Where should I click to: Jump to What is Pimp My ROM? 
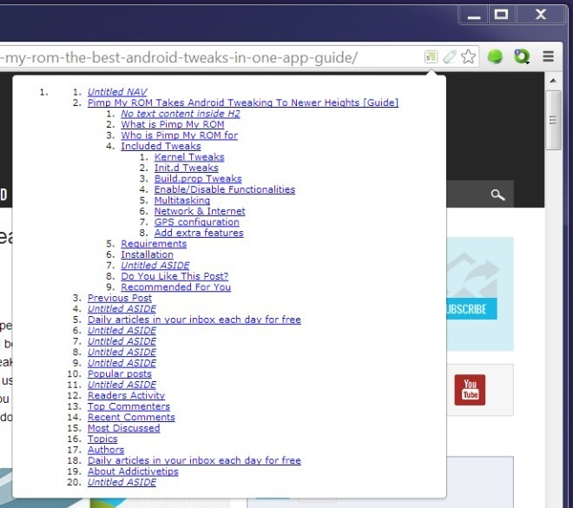pyautogui.click(x=173, y=124)
